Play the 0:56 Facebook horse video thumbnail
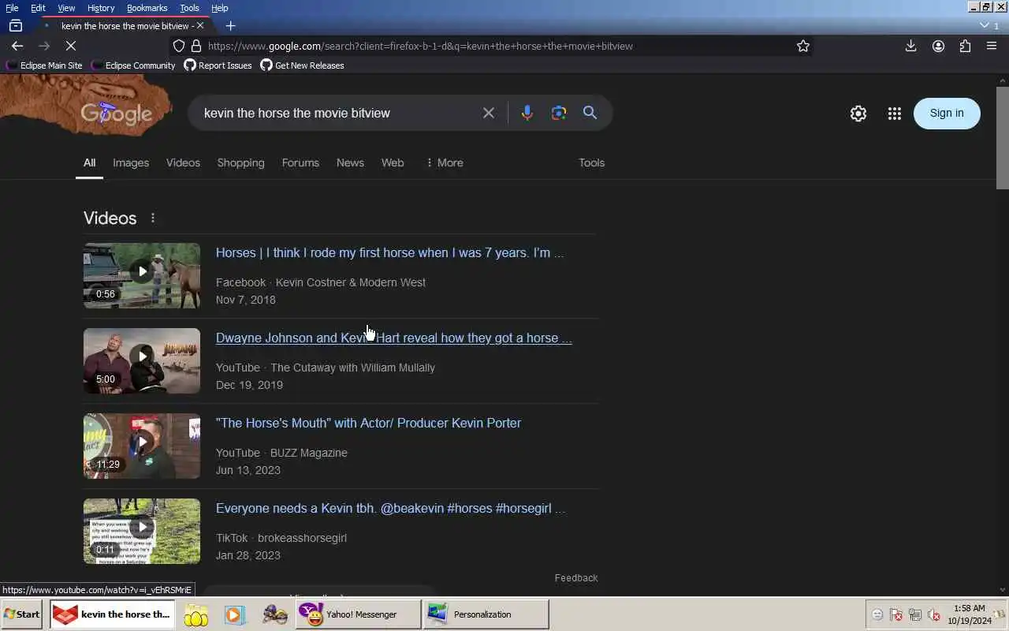1009x631 pixels. click(x=142, y=275)
